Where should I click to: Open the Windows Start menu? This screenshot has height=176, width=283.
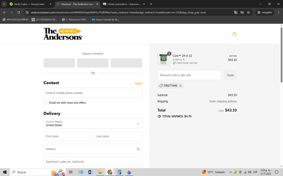point(5,172)
